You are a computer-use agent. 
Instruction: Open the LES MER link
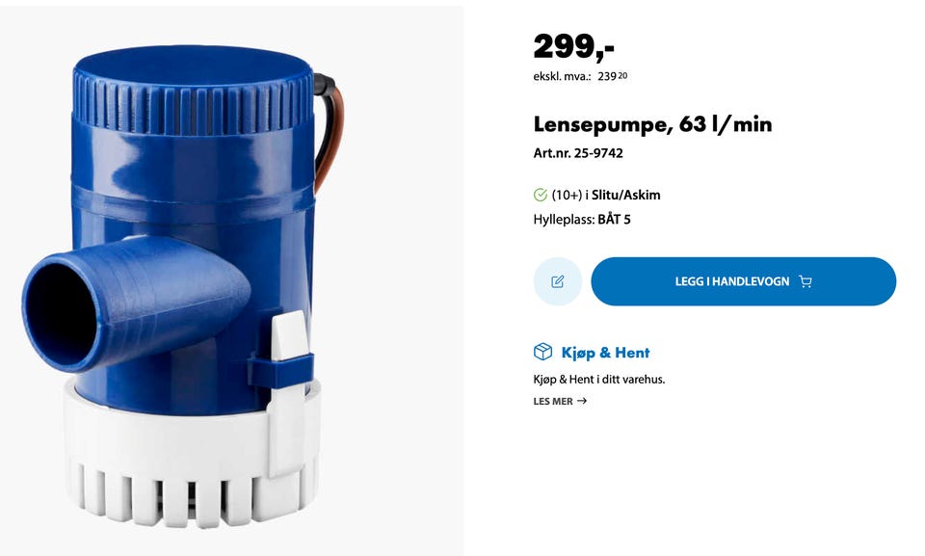560,401
